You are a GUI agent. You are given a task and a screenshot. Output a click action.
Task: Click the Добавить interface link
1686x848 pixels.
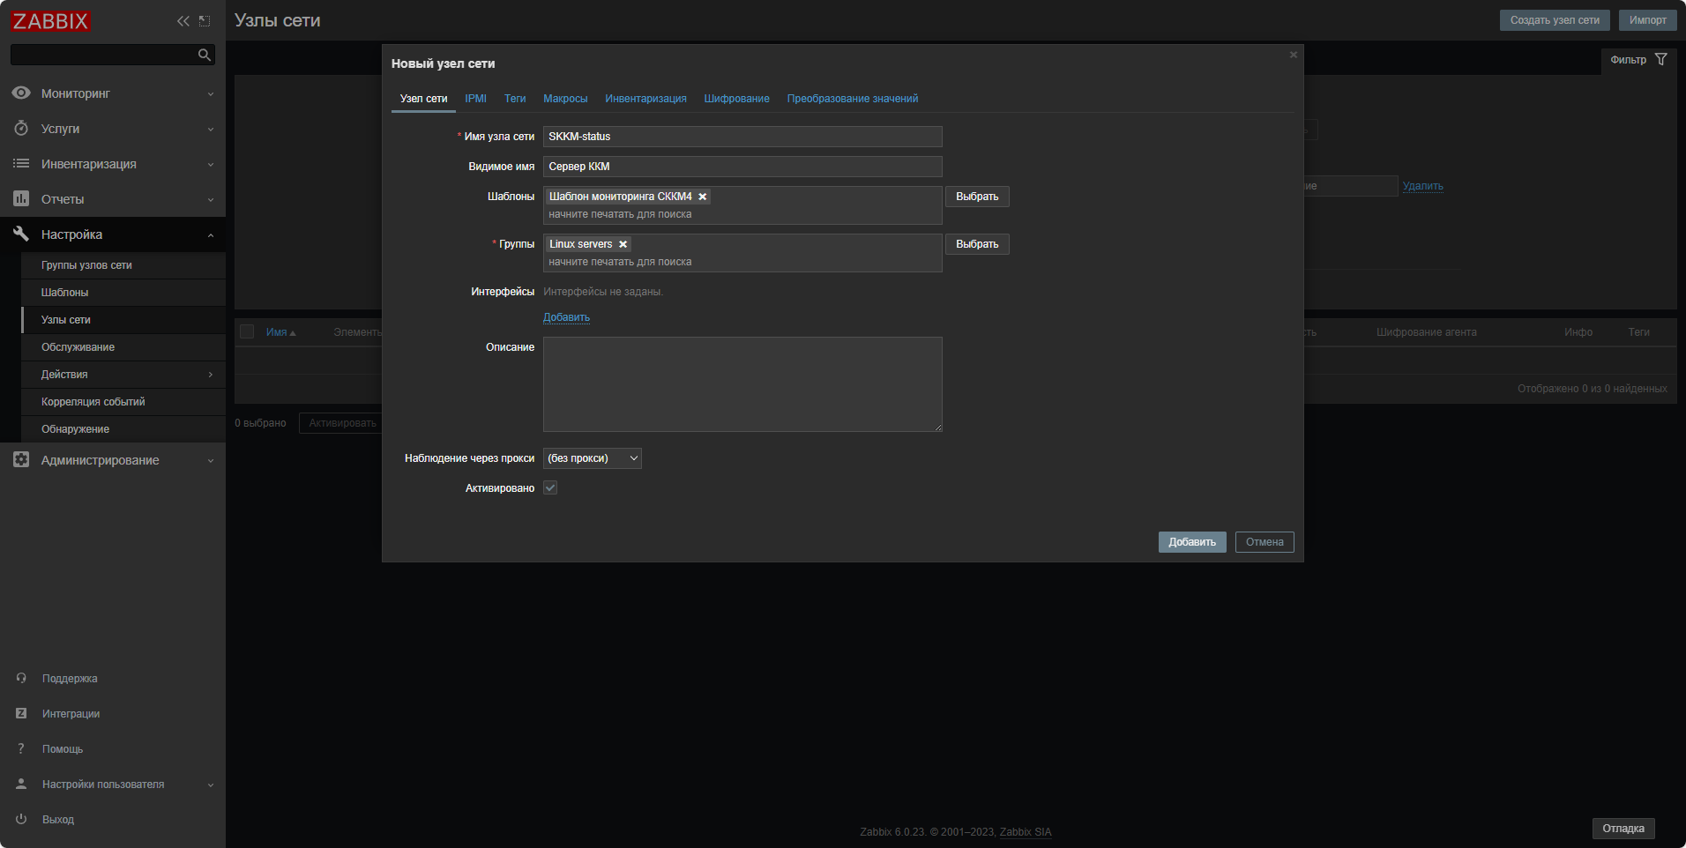pos(566,317)
